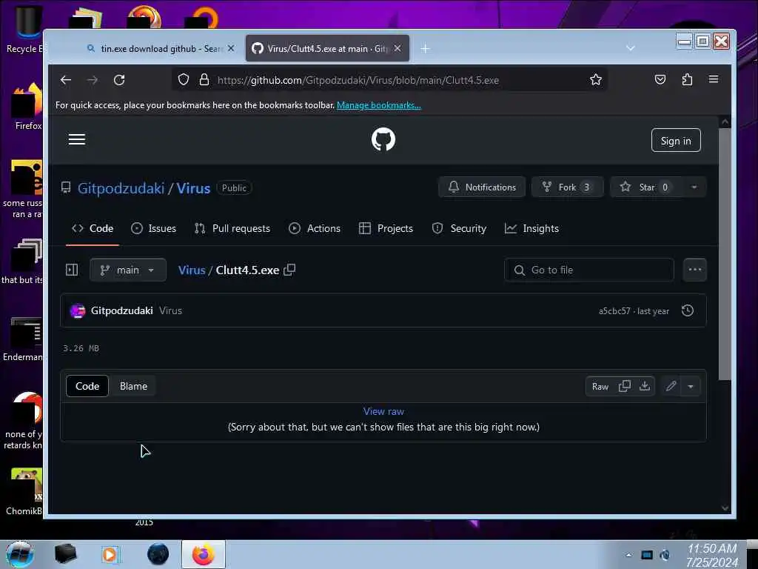The width and height of the screenshot is (758, 569).
Task: Open the Manage bookmarks link
Action: pos(378,105)
